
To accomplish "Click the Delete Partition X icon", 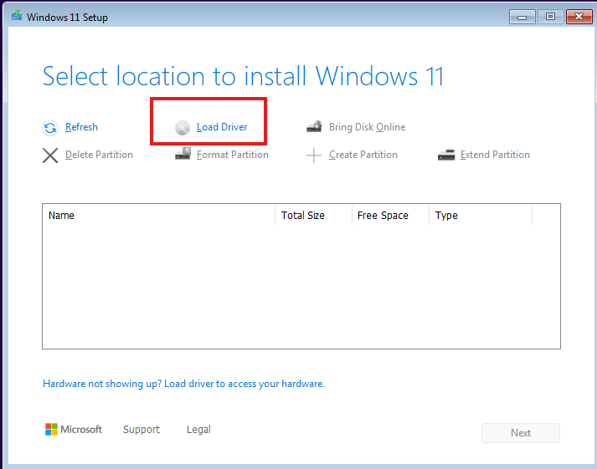I will (50, 155).
